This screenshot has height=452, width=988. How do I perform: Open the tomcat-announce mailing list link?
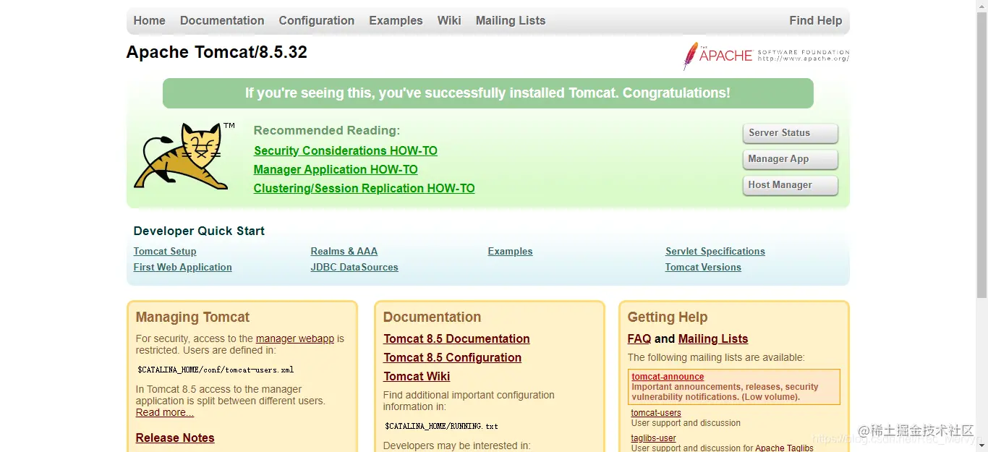[668, 377]
